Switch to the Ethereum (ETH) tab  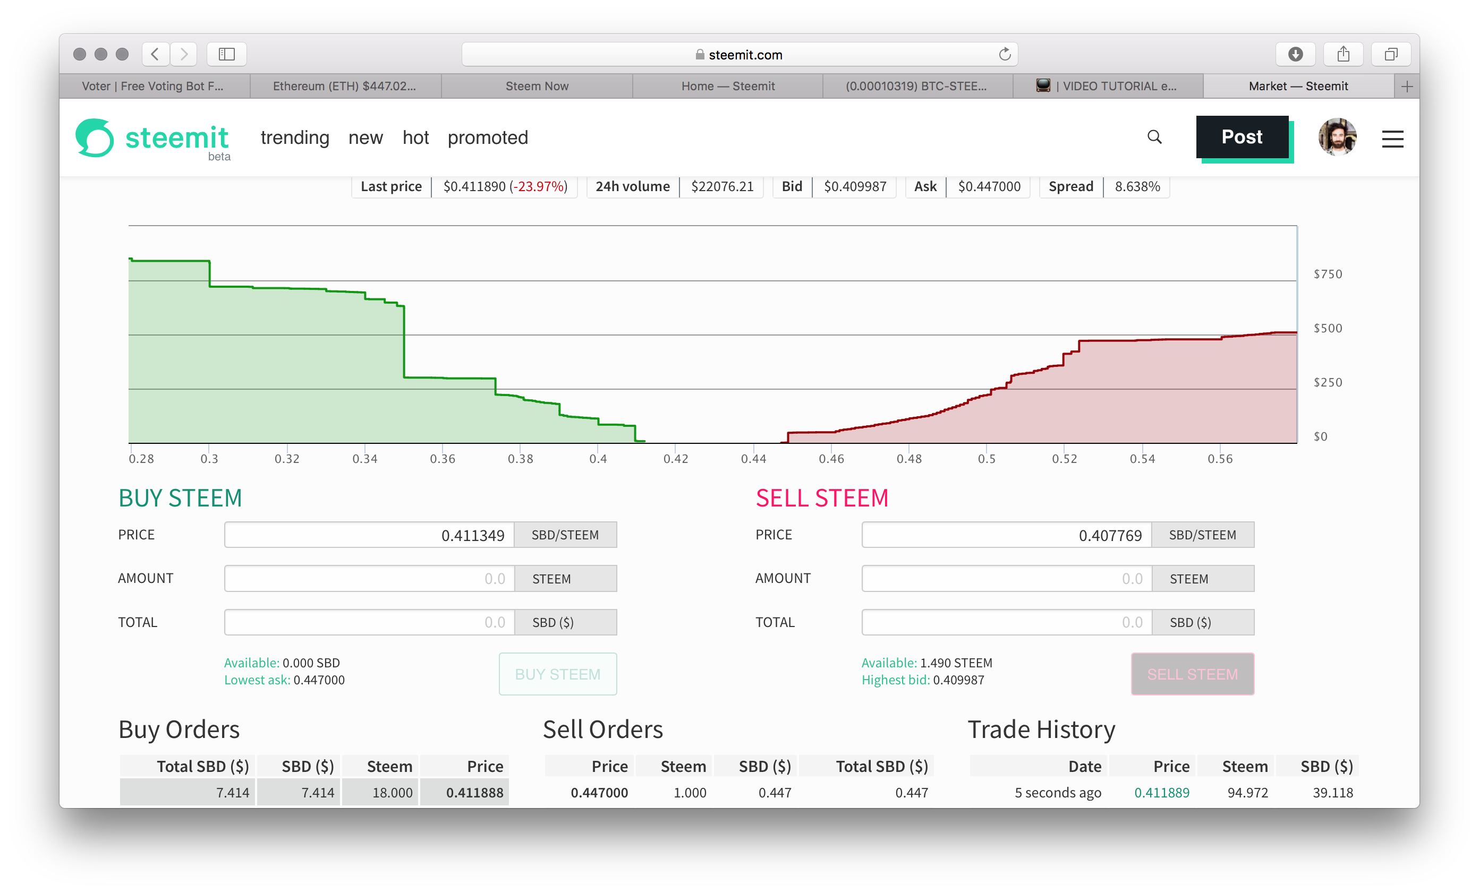pos(345,87)
